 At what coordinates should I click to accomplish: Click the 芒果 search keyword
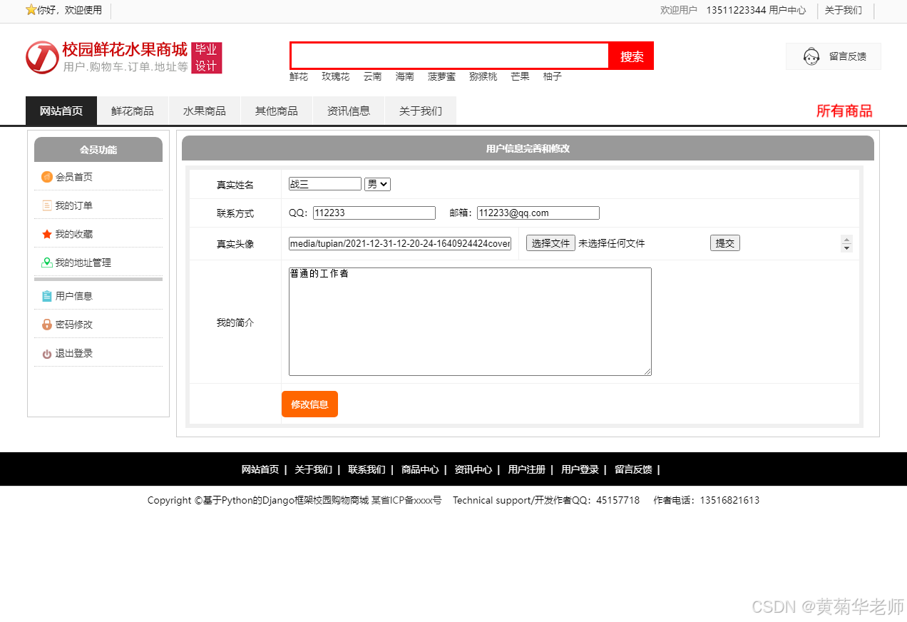point(520,76)
